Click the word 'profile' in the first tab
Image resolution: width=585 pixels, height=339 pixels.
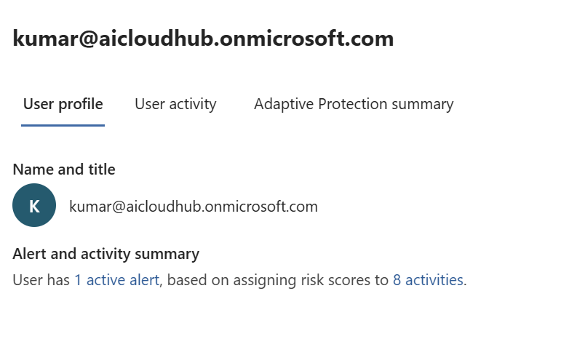click(81, 104)
